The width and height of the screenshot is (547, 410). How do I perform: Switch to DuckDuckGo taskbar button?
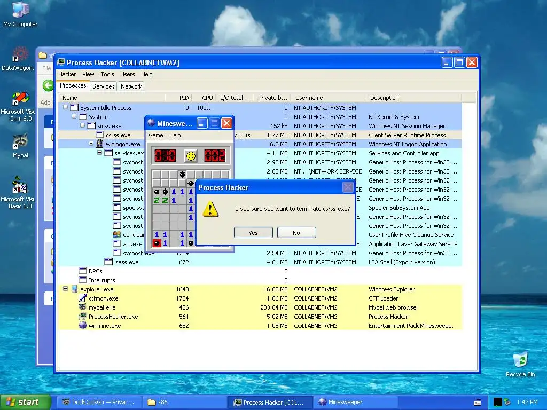[99, 403]
